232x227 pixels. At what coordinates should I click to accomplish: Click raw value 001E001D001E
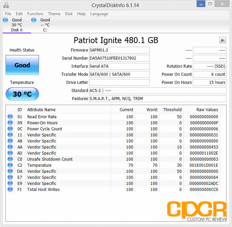pyautogui.click(x=204, y=165)
